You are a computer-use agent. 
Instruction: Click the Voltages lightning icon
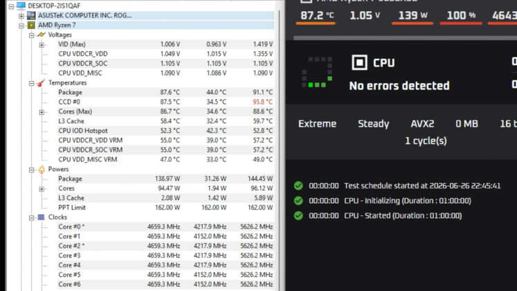tap(42, 35)
